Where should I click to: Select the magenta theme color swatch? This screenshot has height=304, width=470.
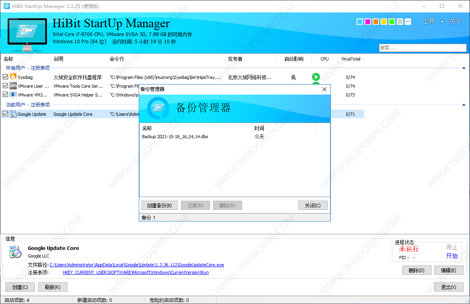367,22
